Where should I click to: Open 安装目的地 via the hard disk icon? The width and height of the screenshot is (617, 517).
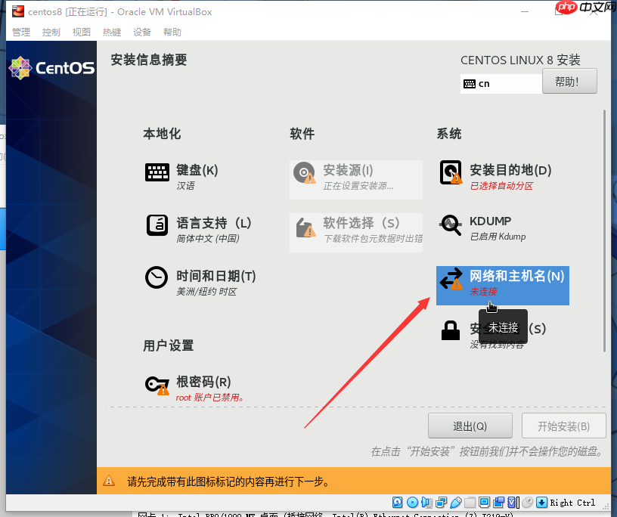coord(451,172)
